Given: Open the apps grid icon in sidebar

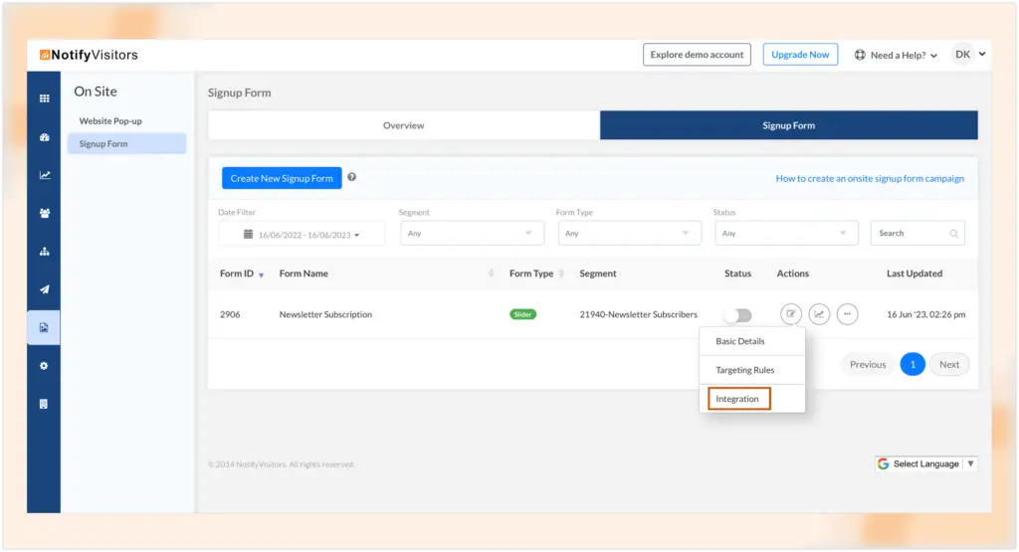Looking at the screenshot, I should (44, 98).
